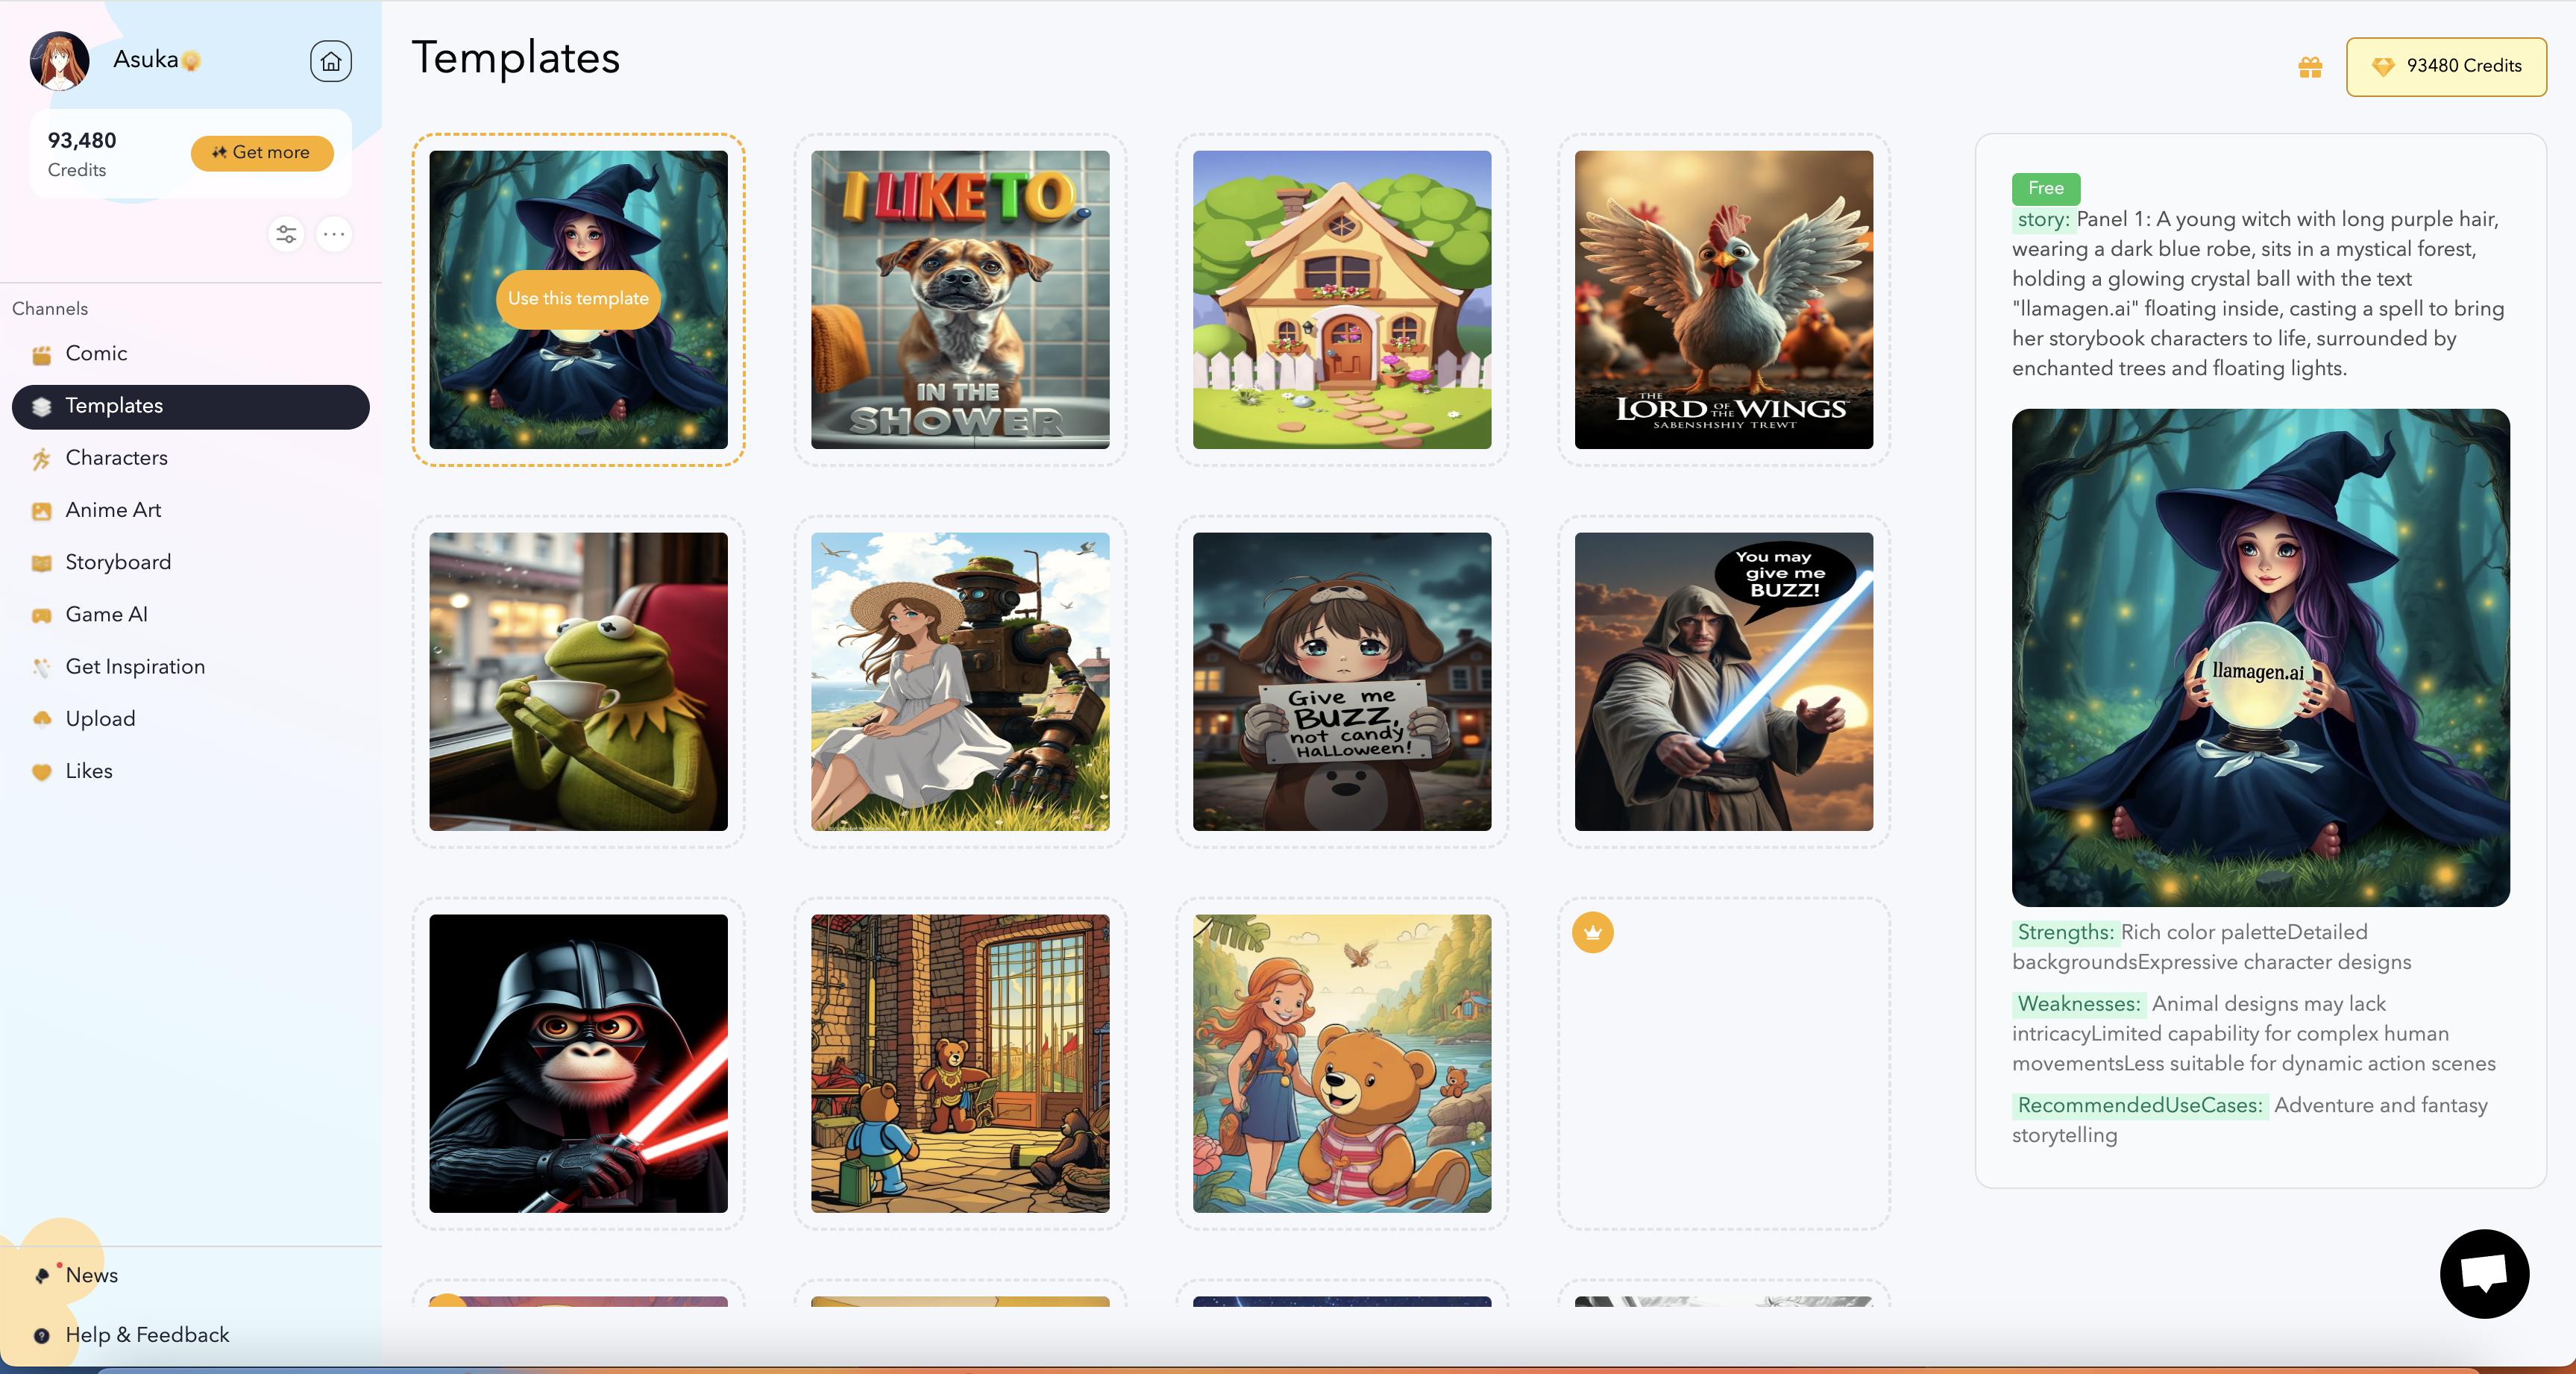Screen dimensions: 2576x1374
Task: Select the Kermit frog drinking tea template
Action: point(578,681)
